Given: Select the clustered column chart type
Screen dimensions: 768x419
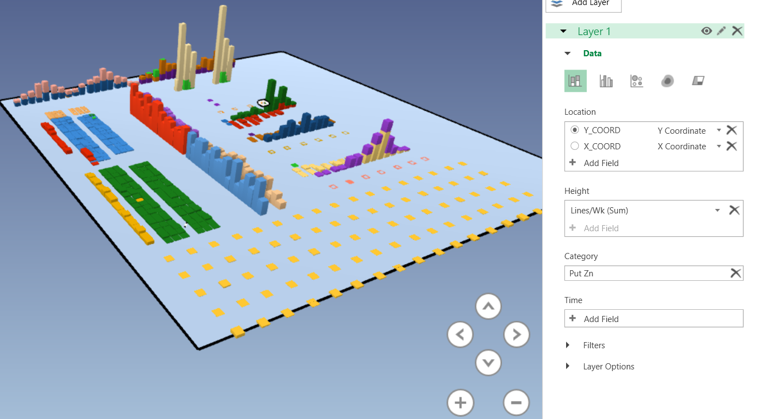Looking at the screenshot, I should coord(606,81).
